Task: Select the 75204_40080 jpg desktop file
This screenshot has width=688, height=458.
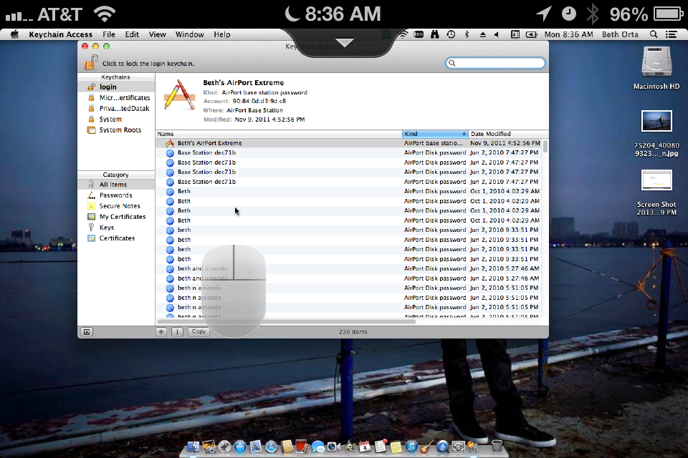Action: coord(656,134)
